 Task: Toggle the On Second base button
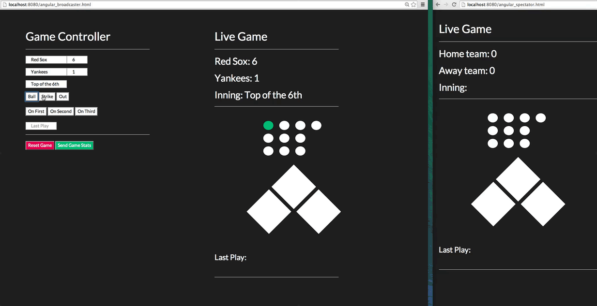61,111
